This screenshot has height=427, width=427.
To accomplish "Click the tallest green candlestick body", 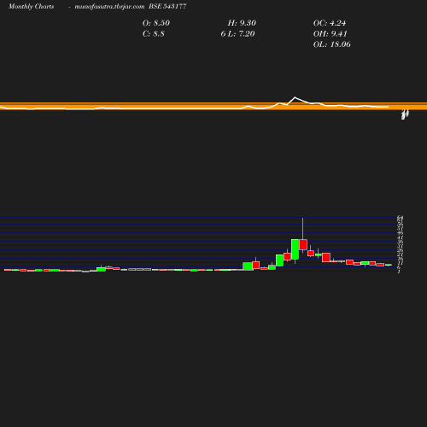I will [x=295, y=249].
